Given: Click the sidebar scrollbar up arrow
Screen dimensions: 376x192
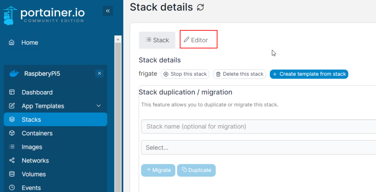Looking at the screenshot, I should (x=118, y=39).
